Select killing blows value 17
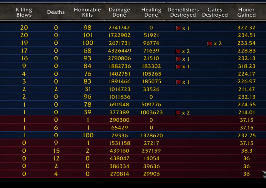The width and height of the screenshot is (266, 188). click(24, 51)
